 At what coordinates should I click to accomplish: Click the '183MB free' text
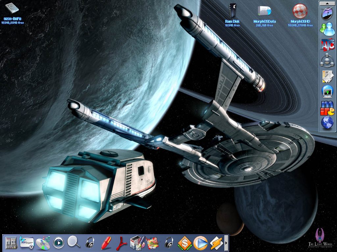pyautogui.click(x=232, y=25)
